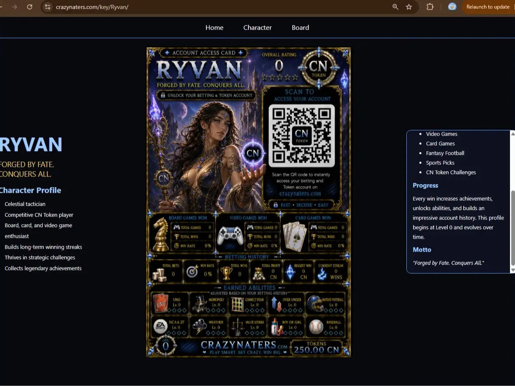Click the Baseball ability icon
The height and width of the screenshot is (386, 515).
click(316, 327)
